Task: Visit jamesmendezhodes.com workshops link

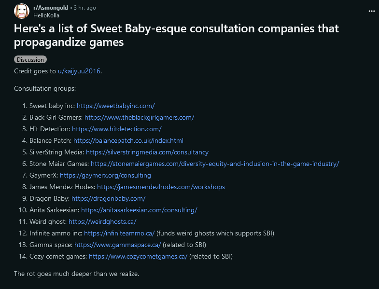Action: pyautogui.click(x=161, y=187)
